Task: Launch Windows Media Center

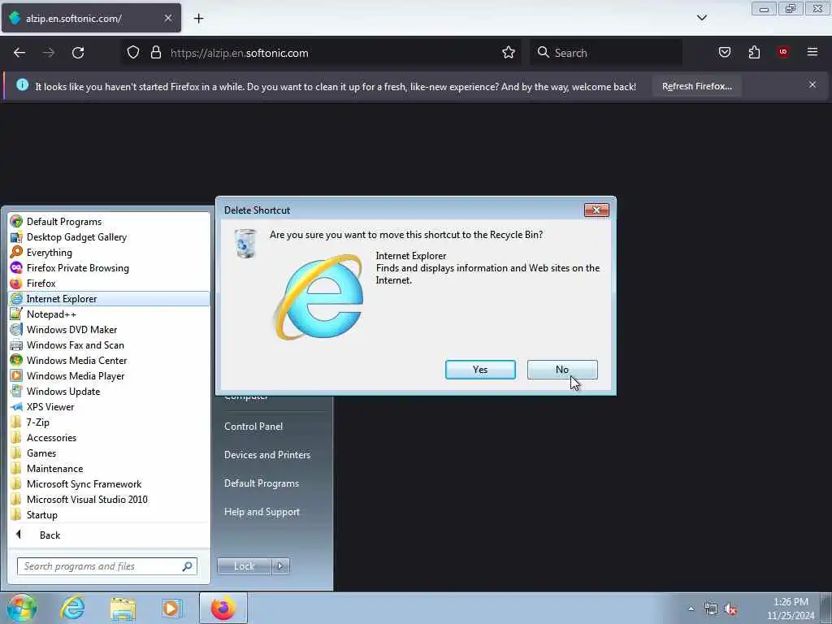Action: (x=109, y=360)
